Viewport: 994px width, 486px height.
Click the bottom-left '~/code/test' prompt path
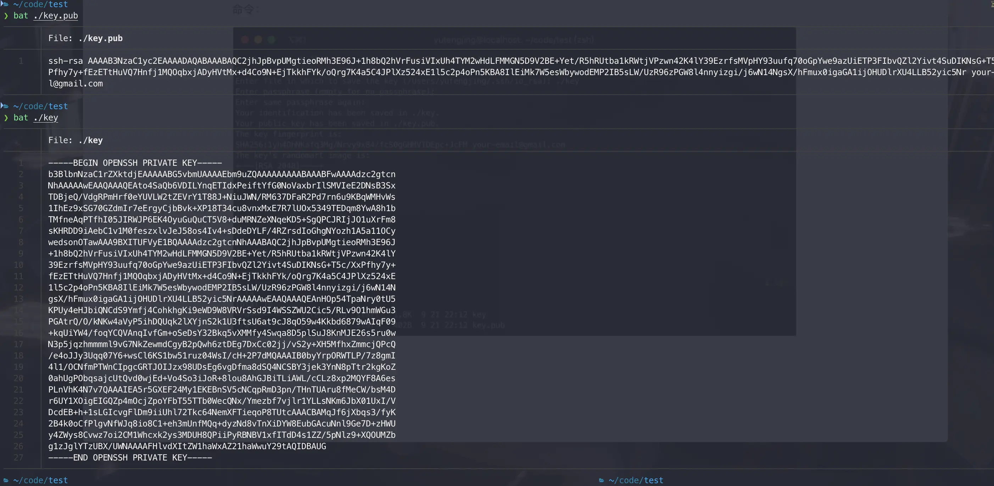coord(40,480)
